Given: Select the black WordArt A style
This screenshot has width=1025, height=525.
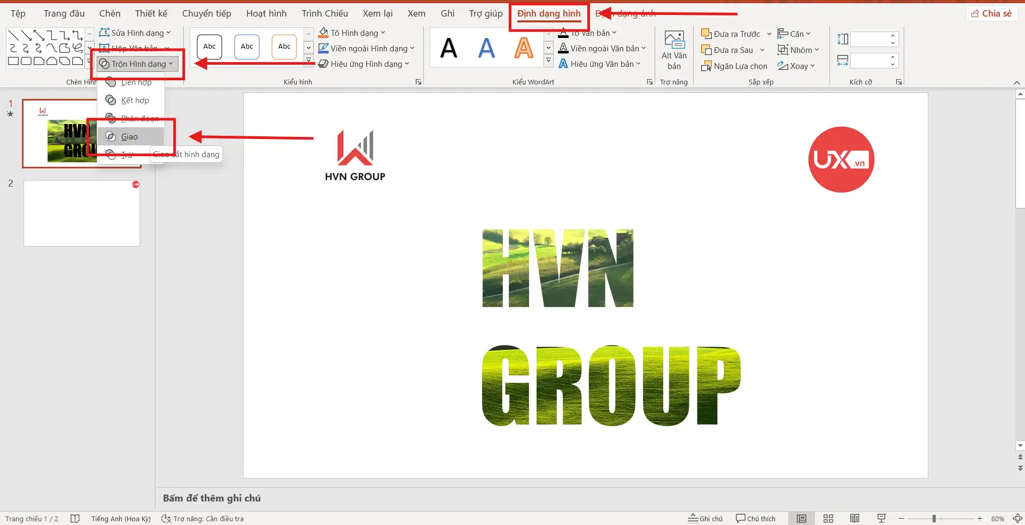Looking at the screenshot, I should tap(448, 48).
